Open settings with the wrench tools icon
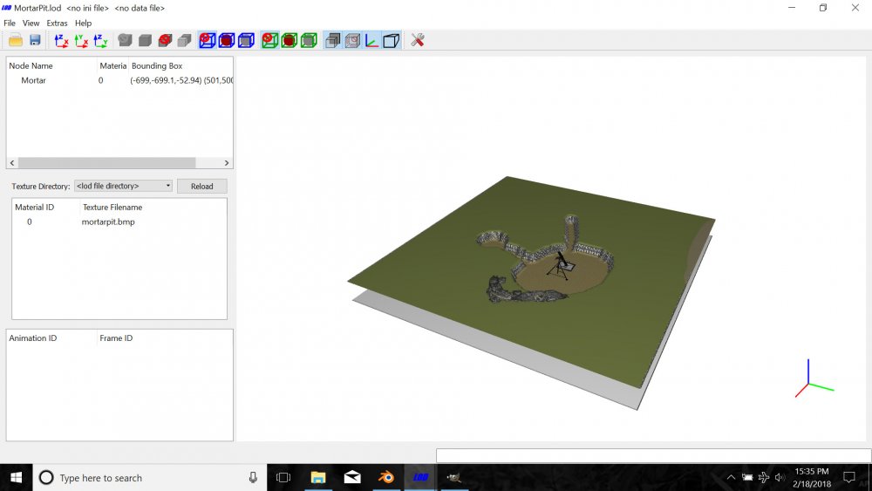Screen dimensions: 872x491 click(x=418, y=40)
